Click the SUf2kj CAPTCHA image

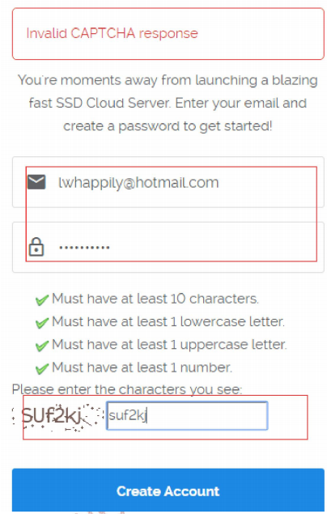[x=57, y=417]
